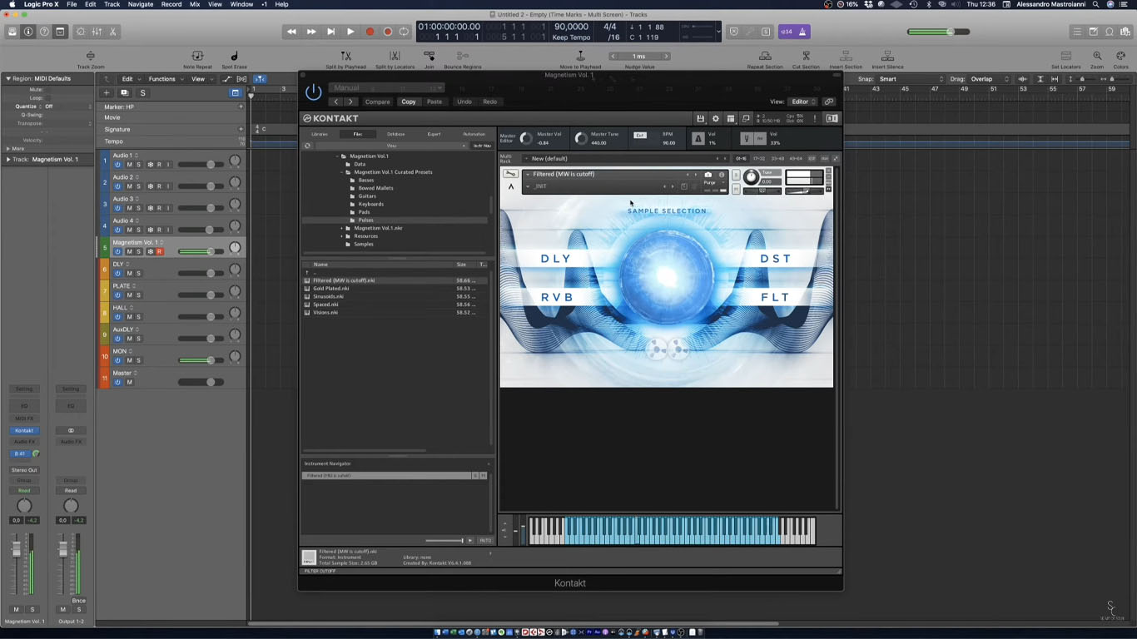Solo the DLY track
This screenshot has width=1137, height=639.
[x=138, y=273]
